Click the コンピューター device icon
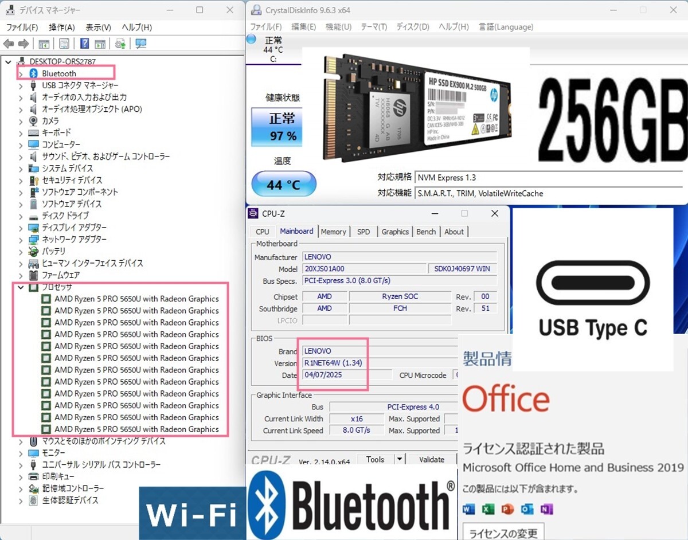 34,144
